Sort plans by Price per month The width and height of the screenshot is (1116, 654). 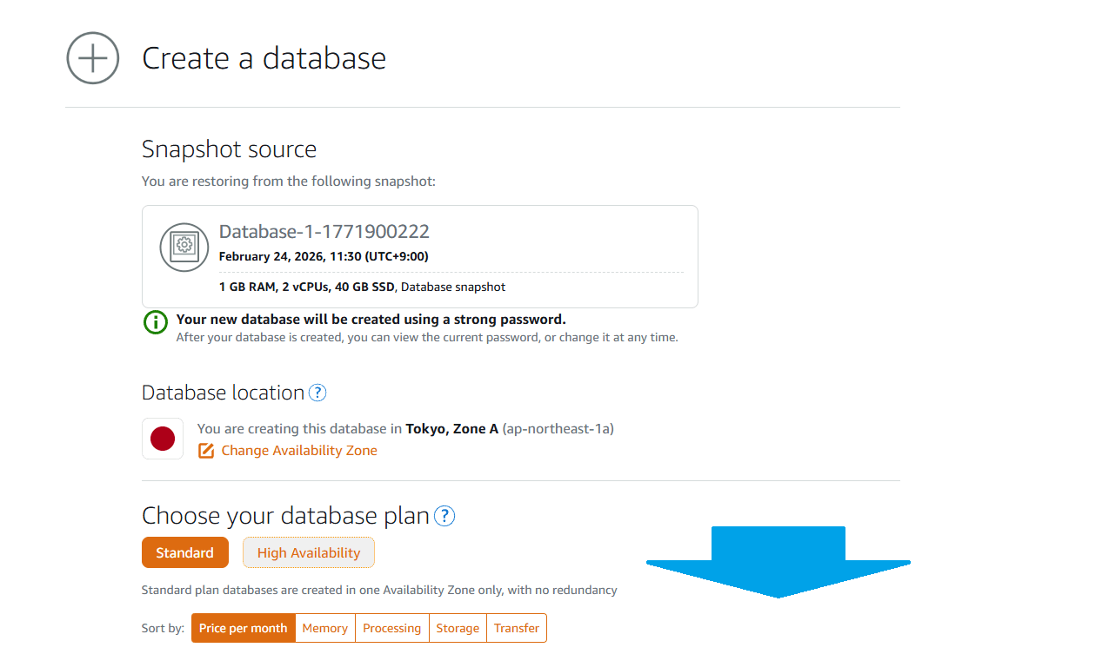click(x=243, y=628)
